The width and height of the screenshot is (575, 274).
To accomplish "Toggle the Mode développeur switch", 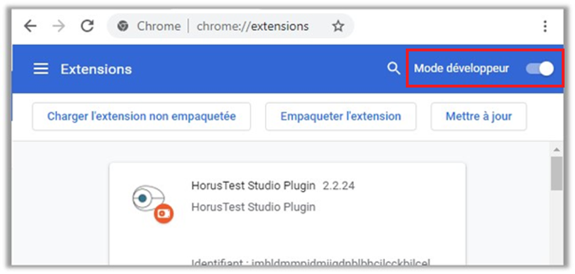I will click(x=540, y=69).
